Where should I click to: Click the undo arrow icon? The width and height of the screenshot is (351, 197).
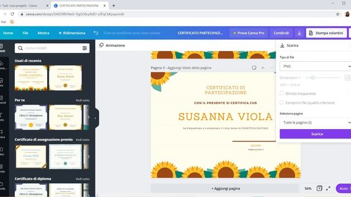(96, 33)
